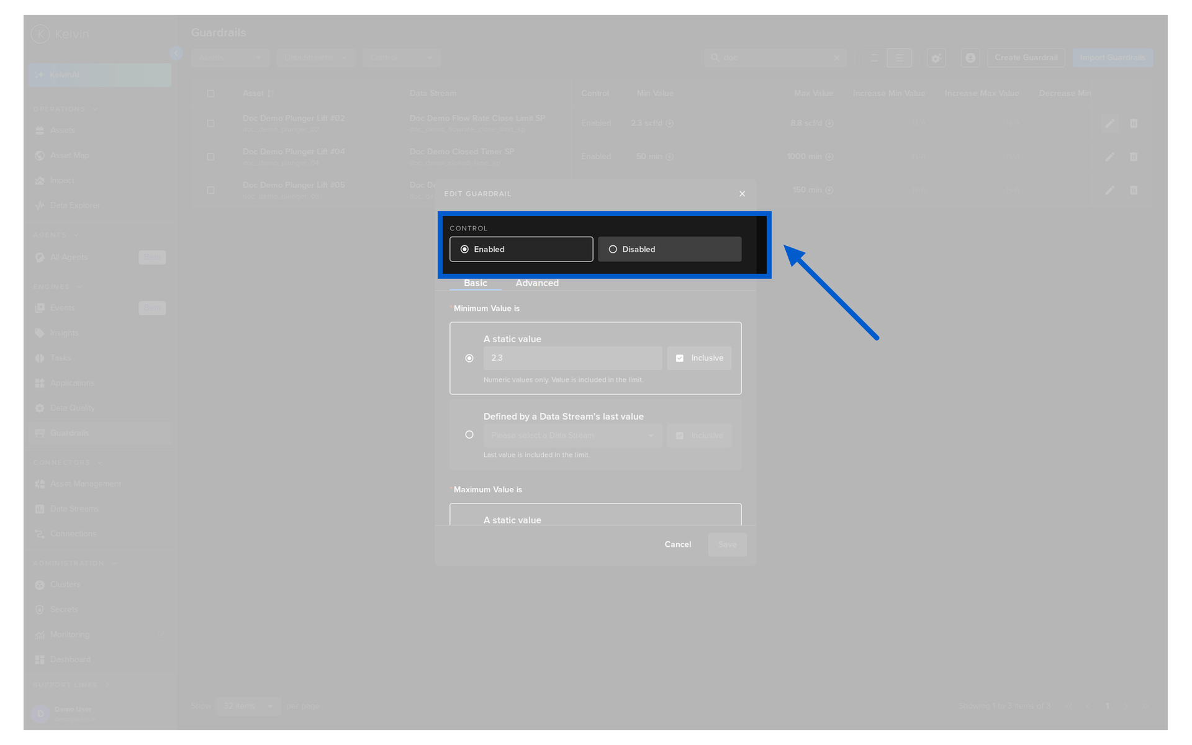Open the Assets page icon in sidebar

point(40,130)
